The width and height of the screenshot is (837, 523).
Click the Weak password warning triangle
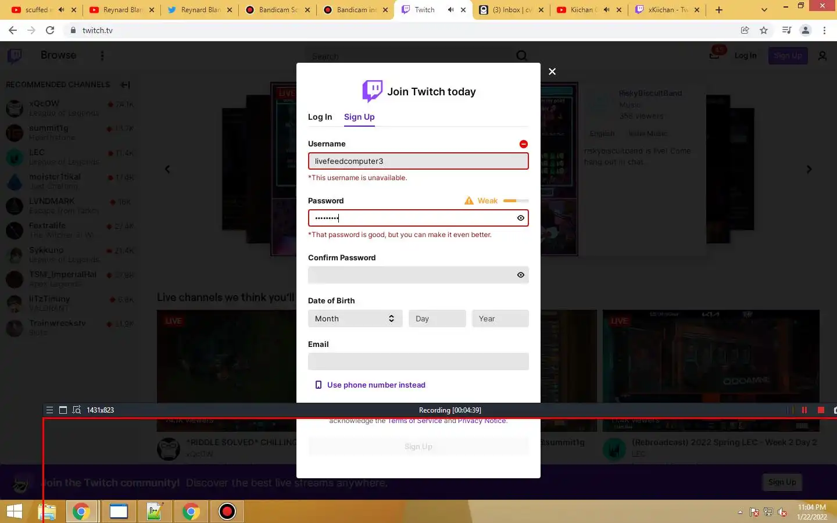[469, 200]
